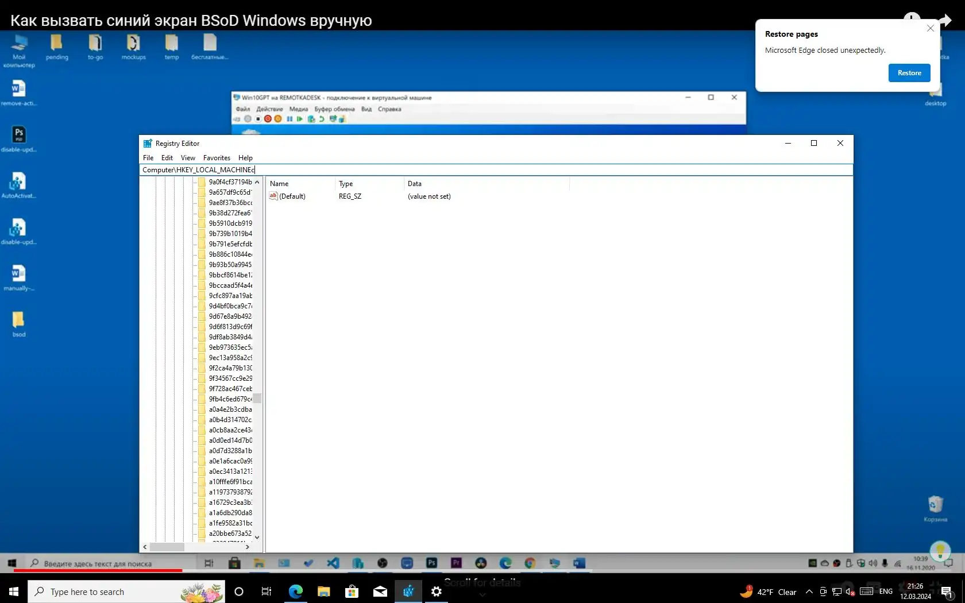
Task: Click the pause icon in virtual machine toolbar
Action: coord(289,119)
